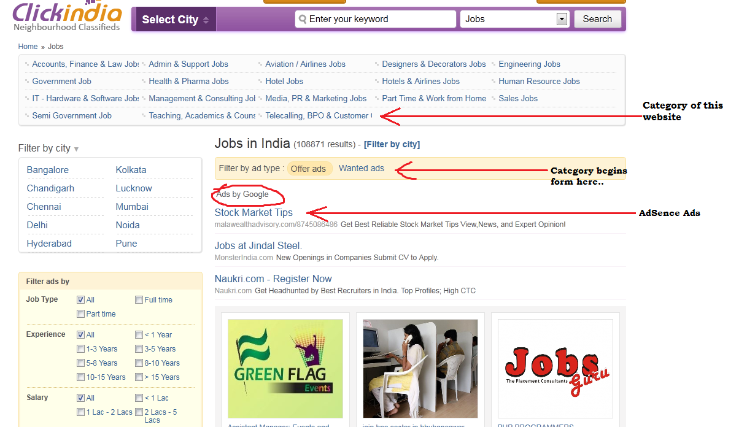Check 1-3 Years experience filter

point(80,348)
